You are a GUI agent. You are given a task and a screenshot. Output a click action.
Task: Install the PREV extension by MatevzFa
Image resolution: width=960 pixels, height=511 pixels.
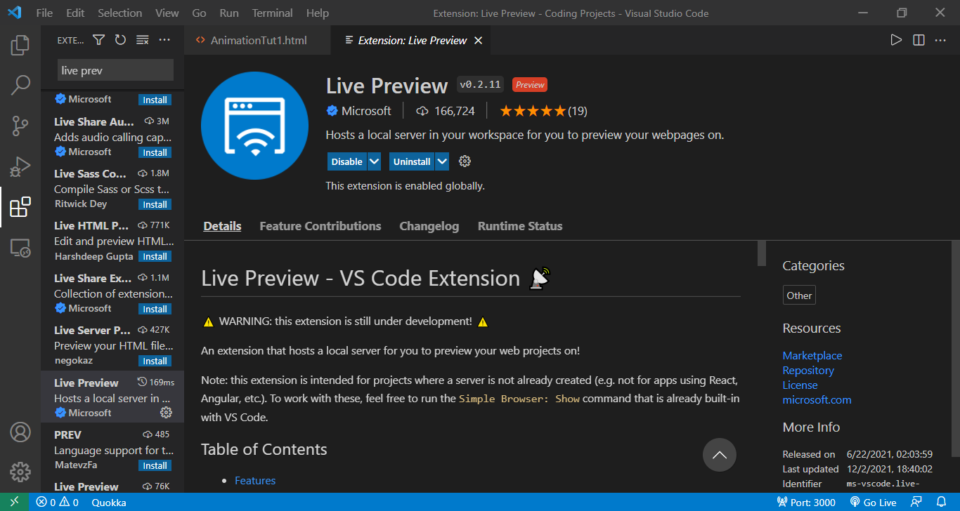coord(155,465)
